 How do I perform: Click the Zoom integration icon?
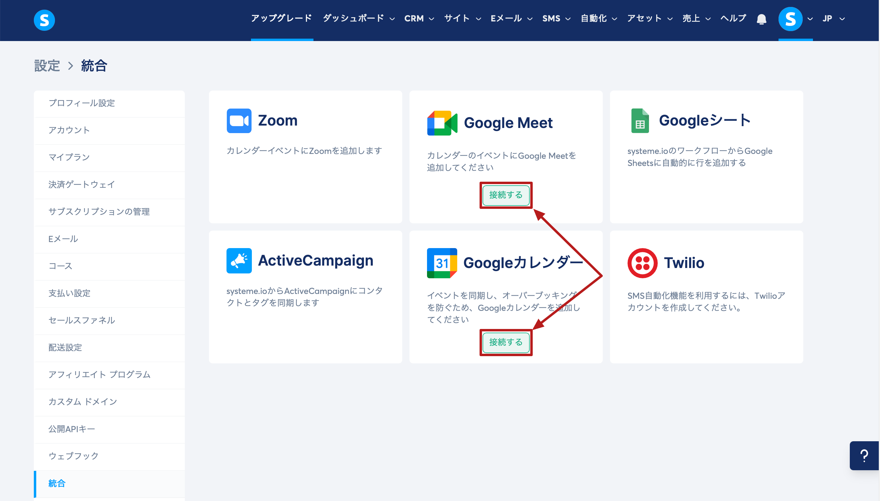[x=239, y=121]
